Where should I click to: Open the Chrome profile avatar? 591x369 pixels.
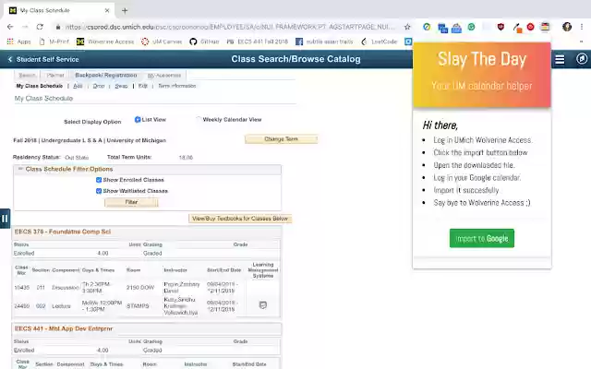567,27
